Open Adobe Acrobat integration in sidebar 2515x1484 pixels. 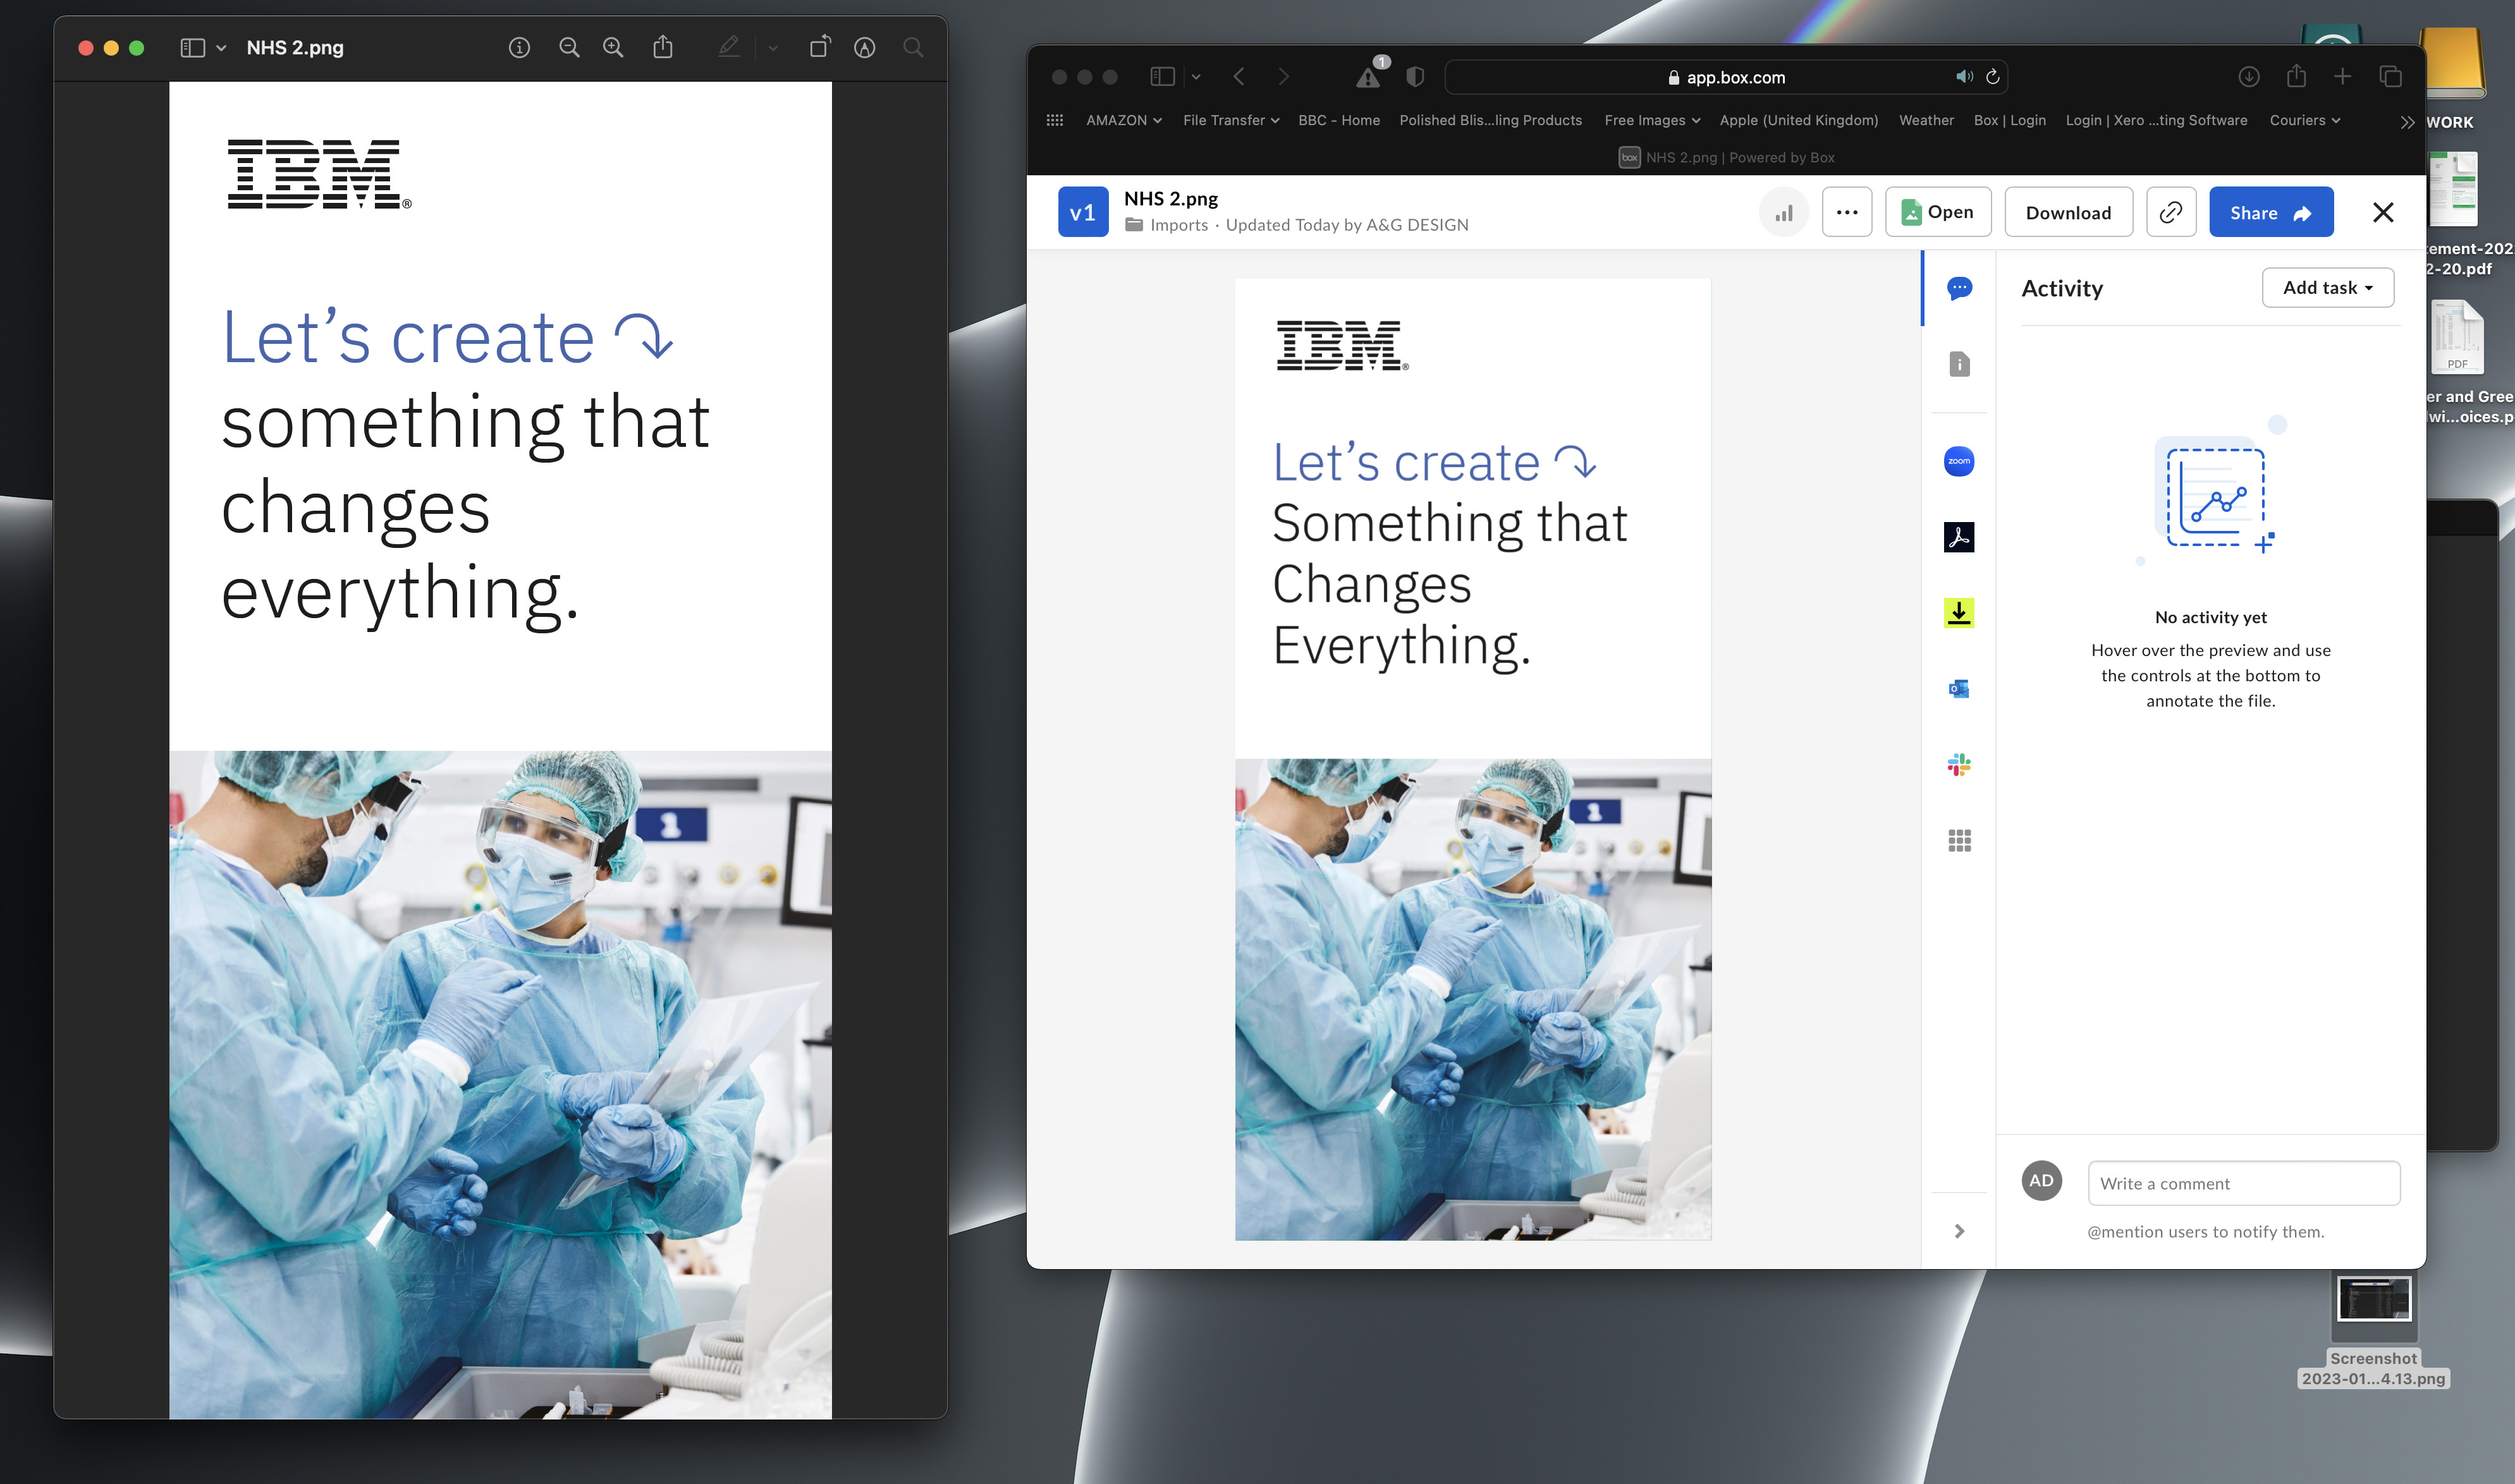click(1959, 537)
